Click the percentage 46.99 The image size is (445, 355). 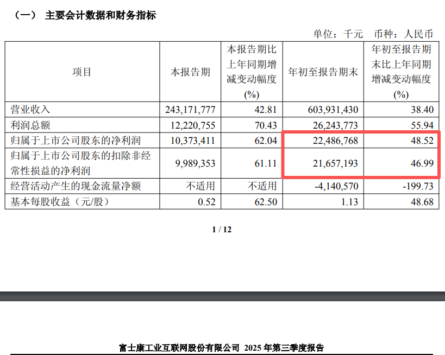[x=422, y=163]
